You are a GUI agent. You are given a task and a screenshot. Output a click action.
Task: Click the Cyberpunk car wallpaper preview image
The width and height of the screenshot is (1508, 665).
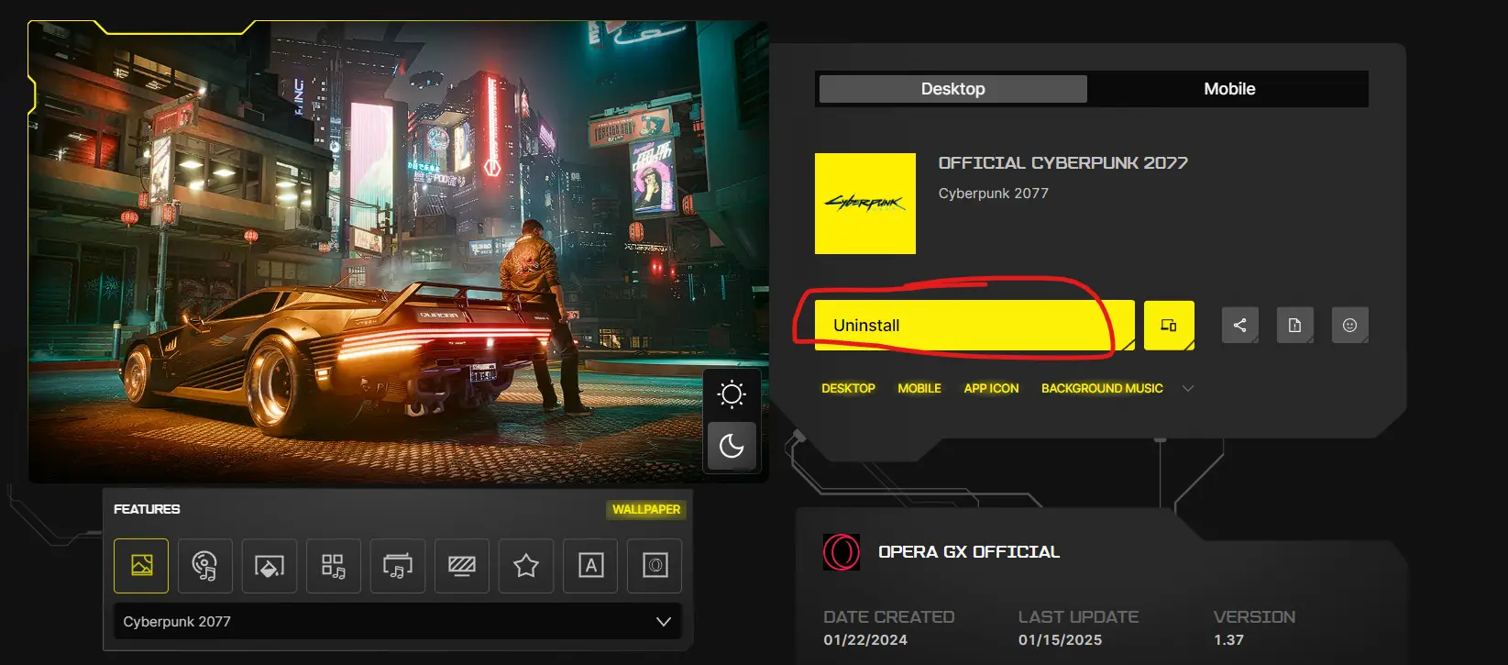(x=399, y=252)
